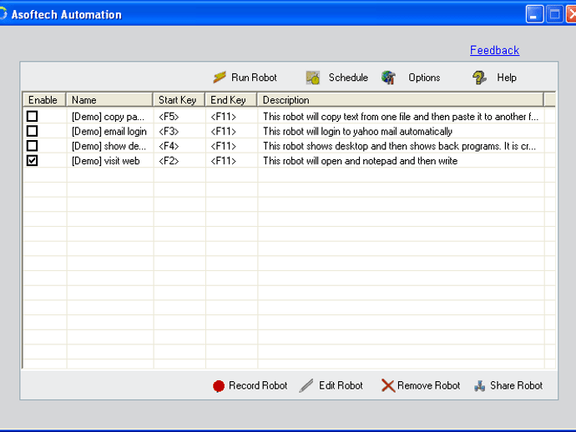
Task: Open the Schedule label button
Action: click(x=348, y=78)
